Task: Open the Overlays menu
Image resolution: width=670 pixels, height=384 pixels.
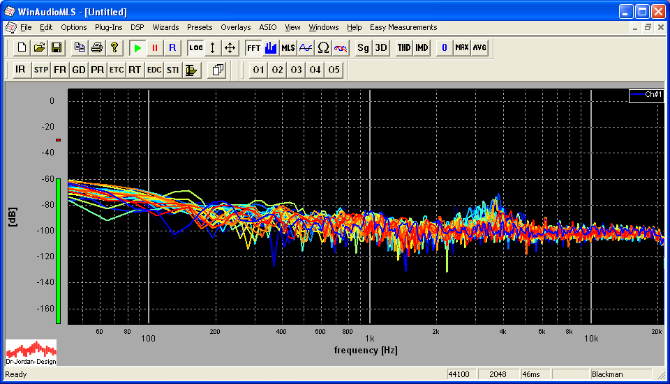Action: point(235,27)
